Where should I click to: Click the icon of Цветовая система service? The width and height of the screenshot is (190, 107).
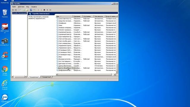tap(57, 63)
